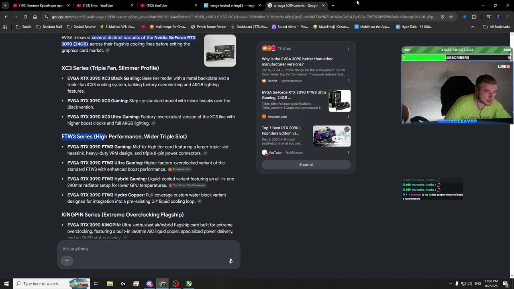This screenshot has height=289, width=514.
Task: Open the browser home page
Action: [35, 17]
